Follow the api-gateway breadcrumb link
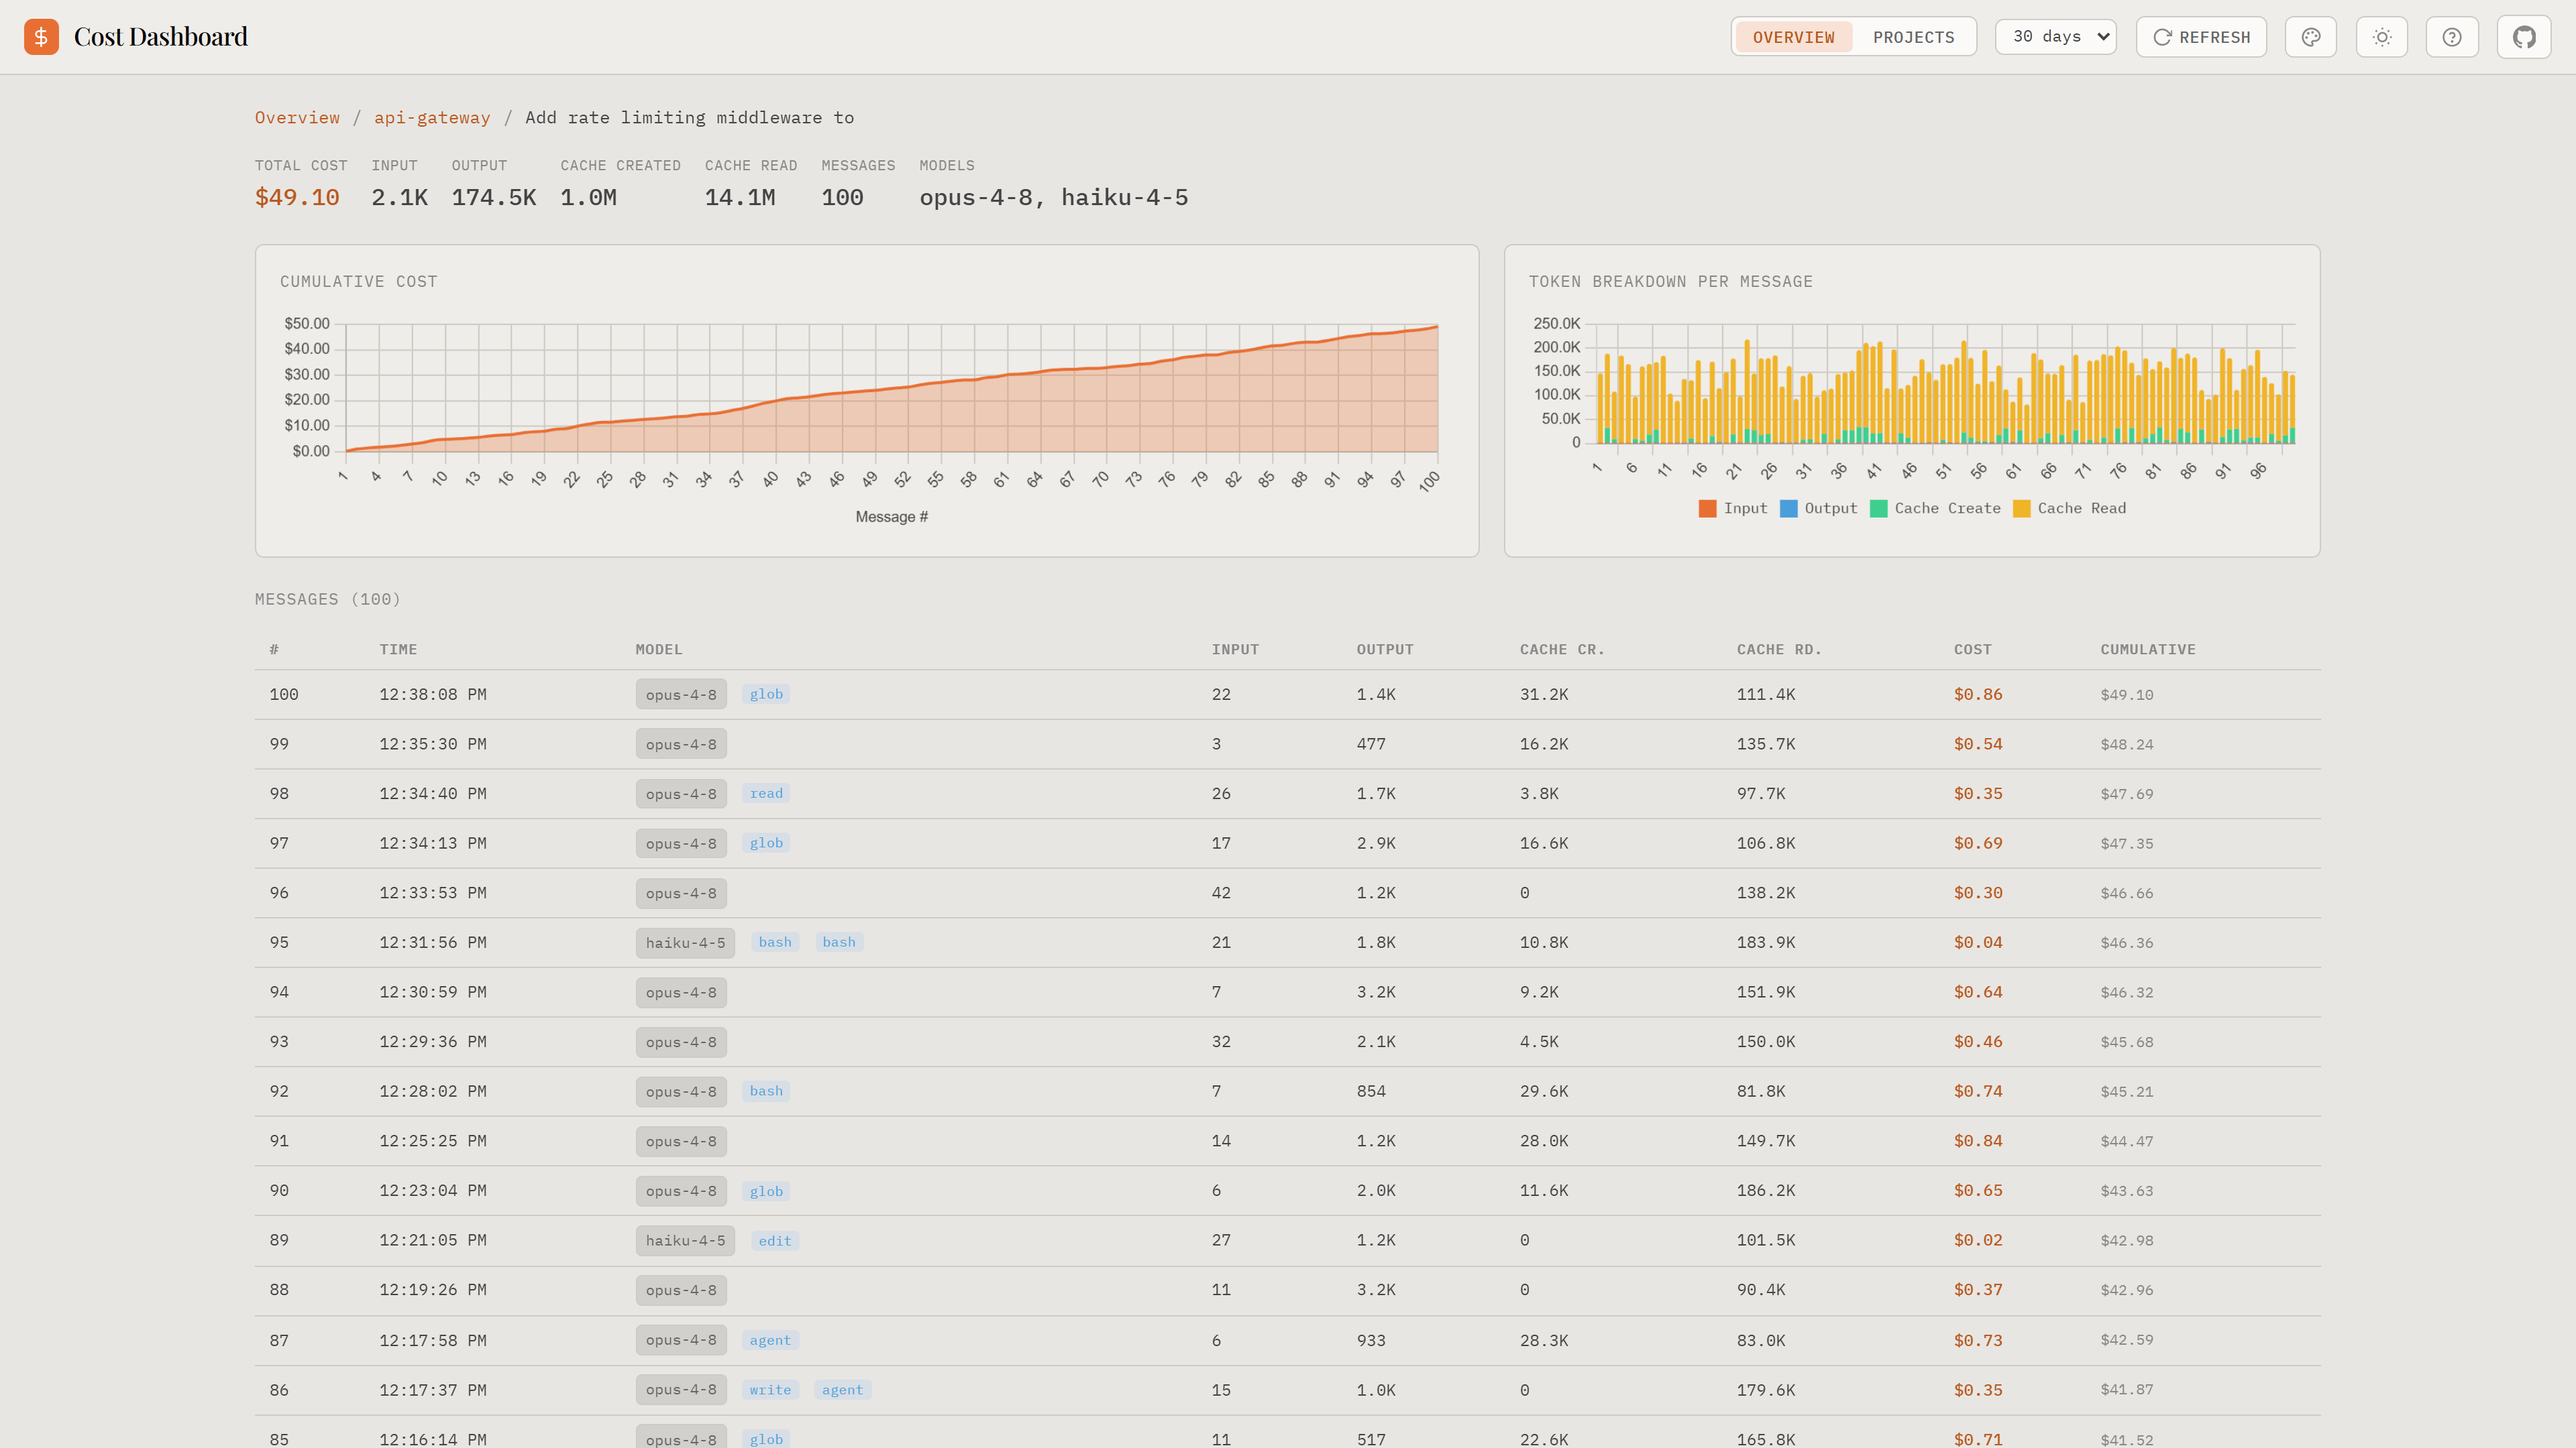2576x1448 pixels. tap(432, 118)
